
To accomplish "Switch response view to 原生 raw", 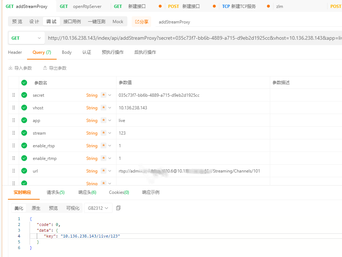I will coord(36,208).
